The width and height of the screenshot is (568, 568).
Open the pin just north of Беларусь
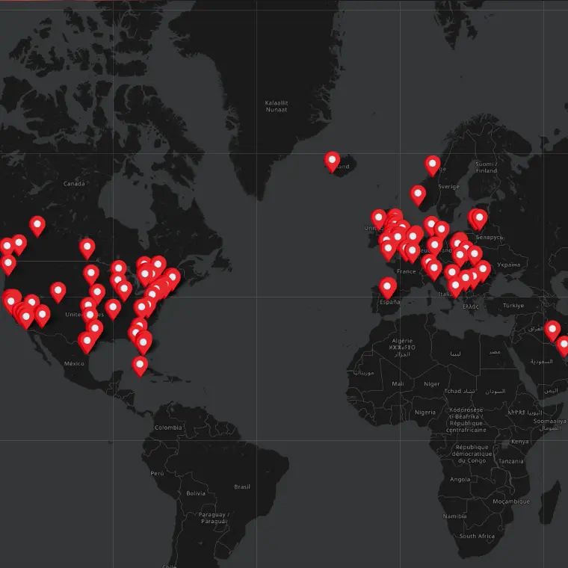tap(479, 218)
